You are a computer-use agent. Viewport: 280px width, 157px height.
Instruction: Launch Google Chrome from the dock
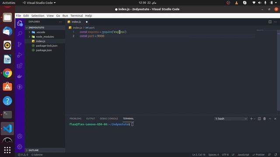pos(7,73)
